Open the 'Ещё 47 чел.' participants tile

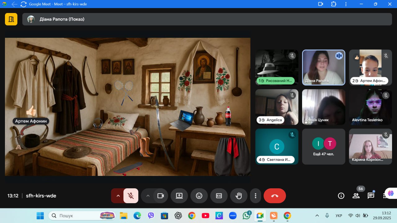(323, 146)
